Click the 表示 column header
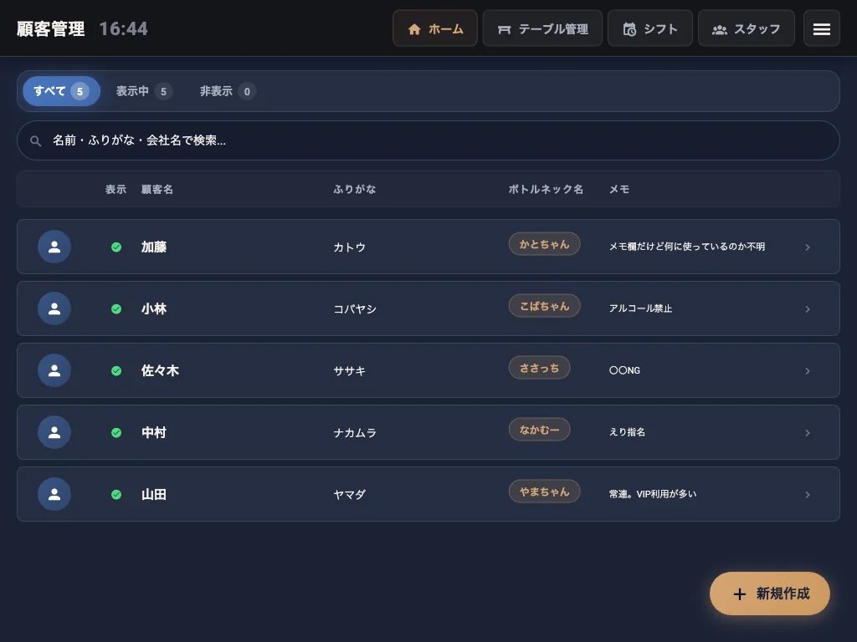Image resolution: width=857 pixels, height=642 pixels. [115, 190]
